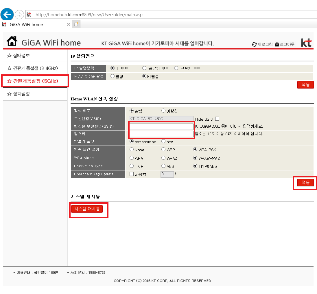This screenshot has width=317, height=294.
Task: Click 로그아웃 link text
Action: coord(287,44)
